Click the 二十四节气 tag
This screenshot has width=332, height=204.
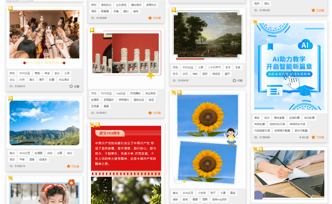(214, 67)
